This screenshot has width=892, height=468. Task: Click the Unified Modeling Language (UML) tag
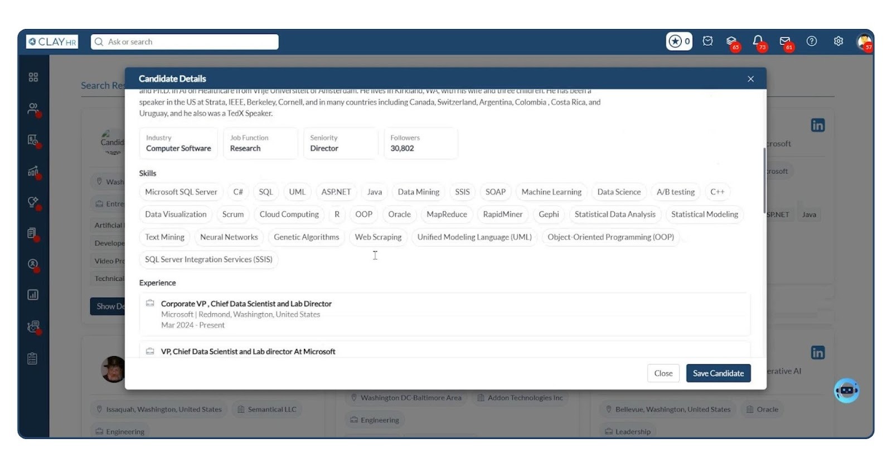474,237
